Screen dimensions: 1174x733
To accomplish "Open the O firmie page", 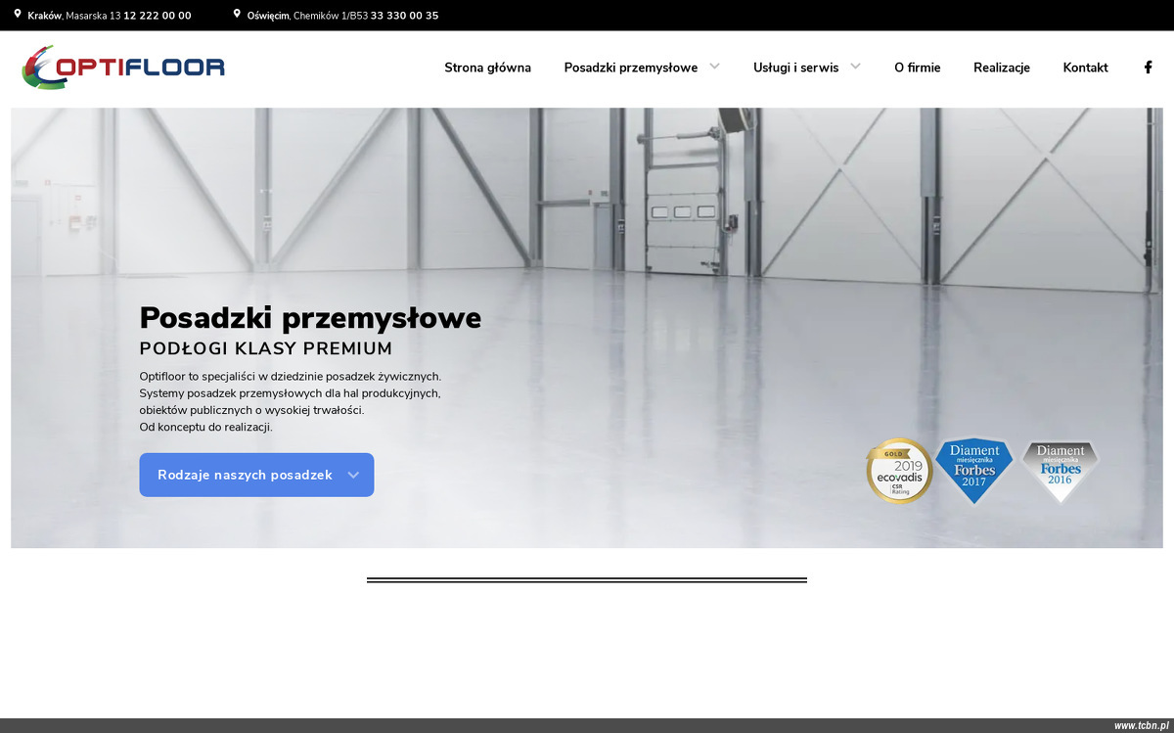I will tap(917, 68).
